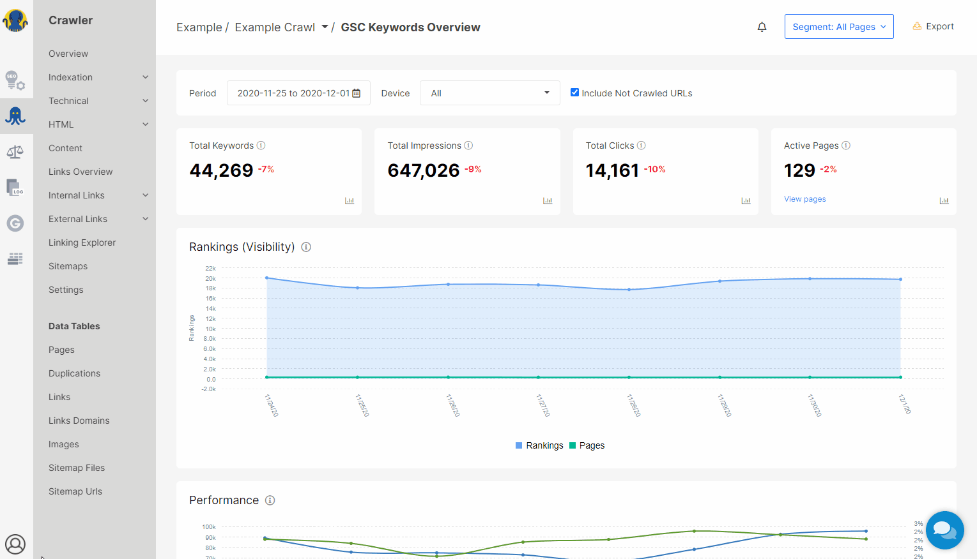977x559 pixels.
Task: Open chart icon on Total Keywords card
Action: click(x=350, y=200)
